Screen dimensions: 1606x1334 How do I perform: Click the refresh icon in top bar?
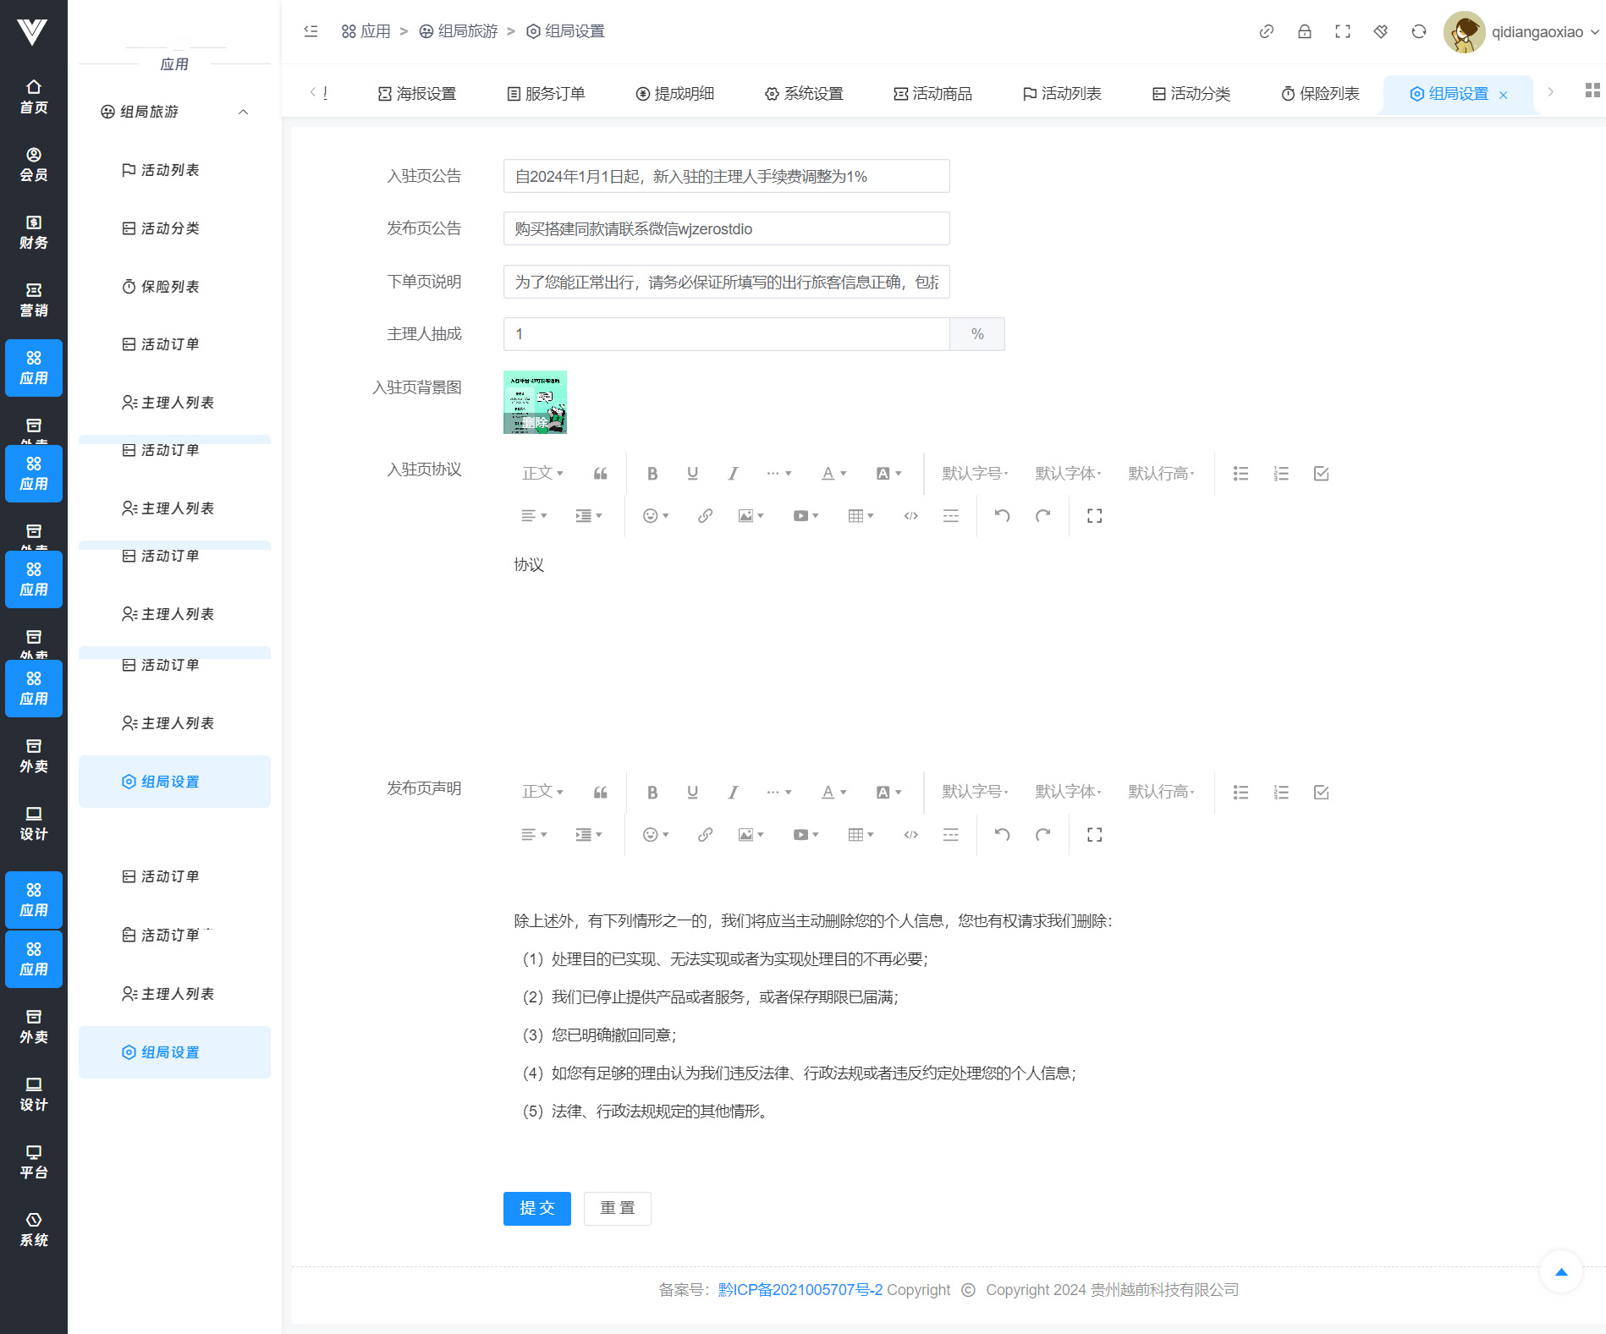[1418, 31]
